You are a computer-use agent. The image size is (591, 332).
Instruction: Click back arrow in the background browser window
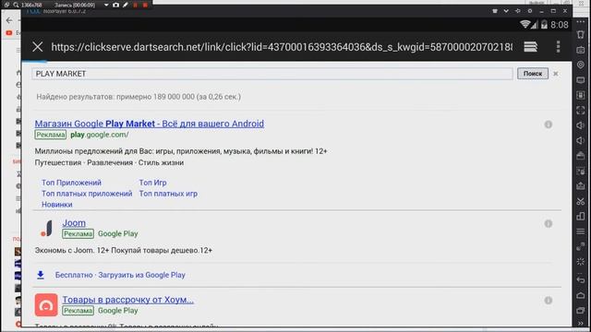coord(9,20)
